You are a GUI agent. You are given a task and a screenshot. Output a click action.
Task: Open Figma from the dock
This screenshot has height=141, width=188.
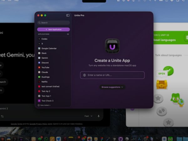click(x=102, y=139)
